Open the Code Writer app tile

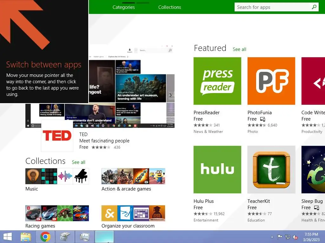point(313,81)
